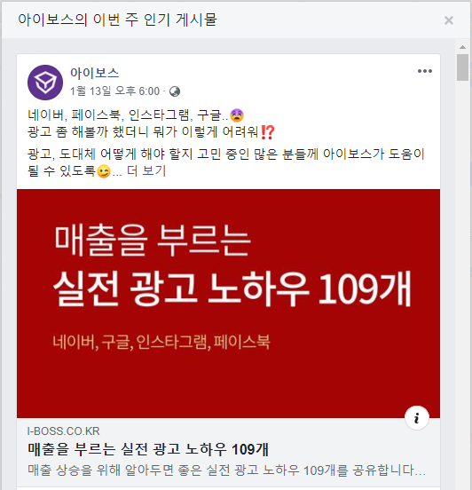Click the I-BOSS.CO.KR domain label

point(63,431)
